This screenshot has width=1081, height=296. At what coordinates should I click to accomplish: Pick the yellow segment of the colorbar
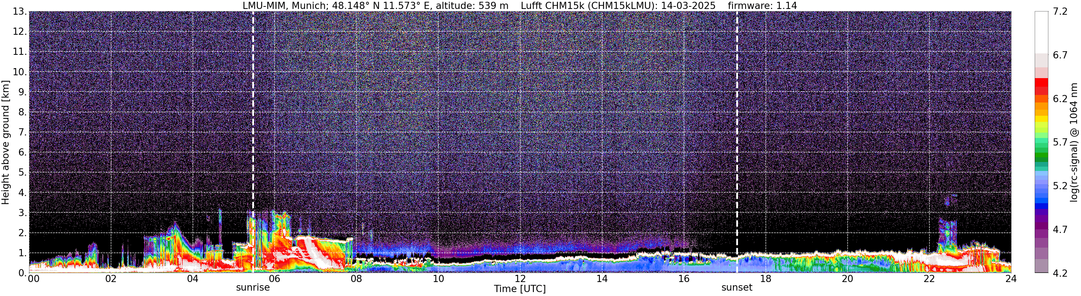point(1041,119)
